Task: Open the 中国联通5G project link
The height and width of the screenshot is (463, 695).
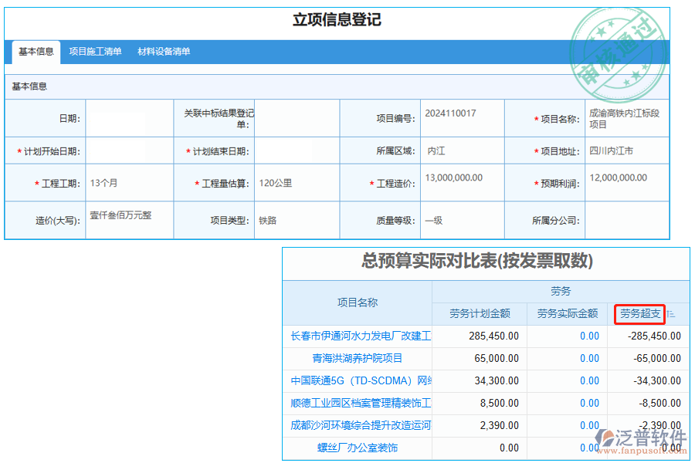Action: 361,380
